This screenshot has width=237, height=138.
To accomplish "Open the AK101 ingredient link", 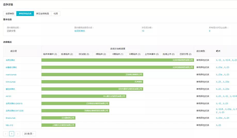I will tap(8, 96).
